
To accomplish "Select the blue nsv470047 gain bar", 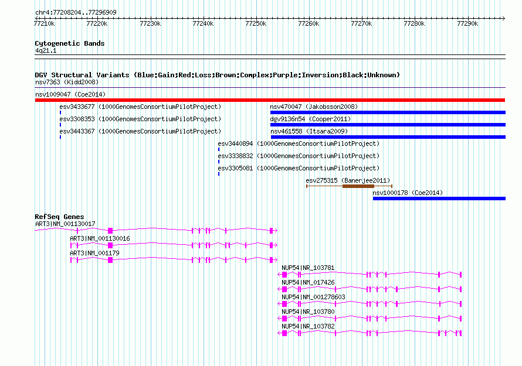I will tap(388, 112).
